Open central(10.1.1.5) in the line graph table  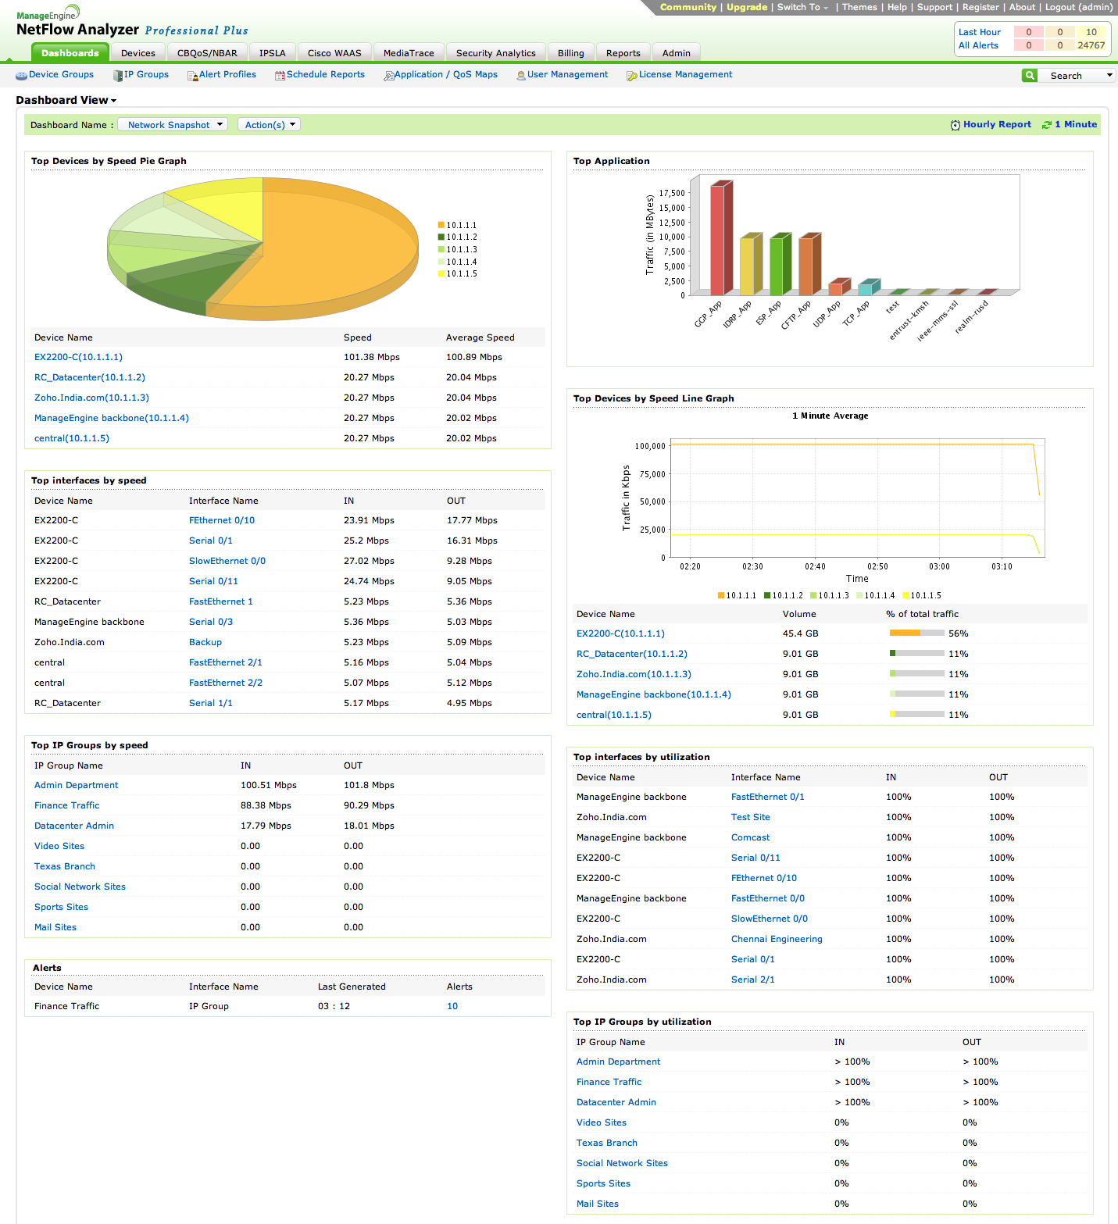(614, 715)
